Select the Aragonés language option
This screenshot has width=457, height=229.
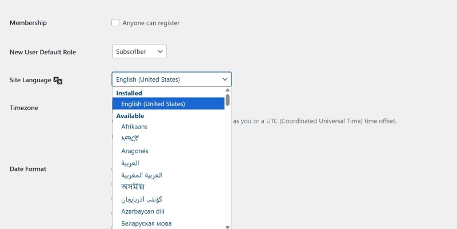point(135,151)
